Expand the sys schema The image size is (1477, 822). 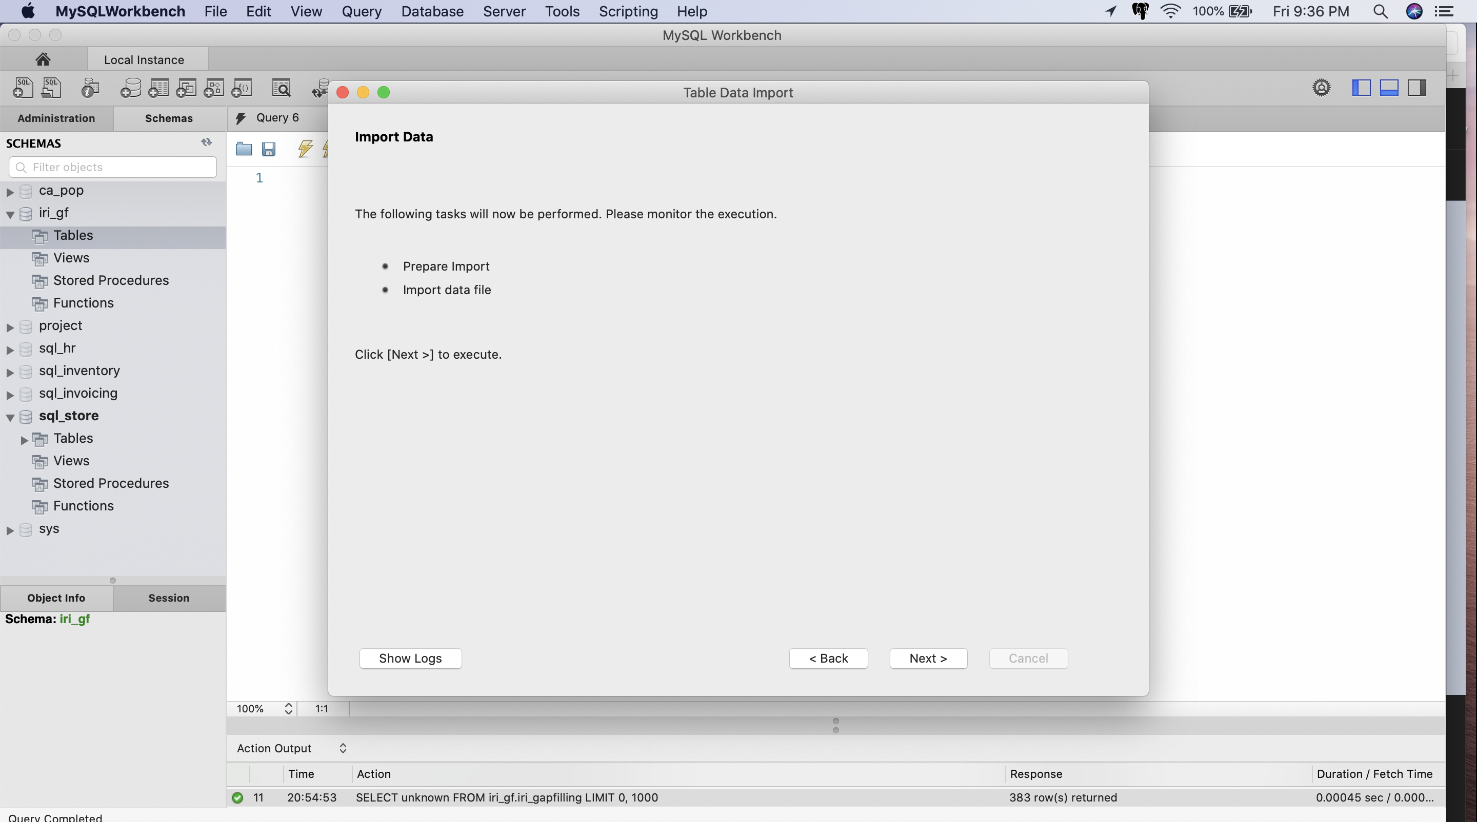coord(10,530)
